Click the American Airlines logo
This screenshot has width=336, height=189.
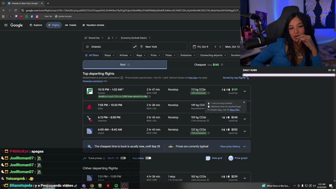point(90,119)
